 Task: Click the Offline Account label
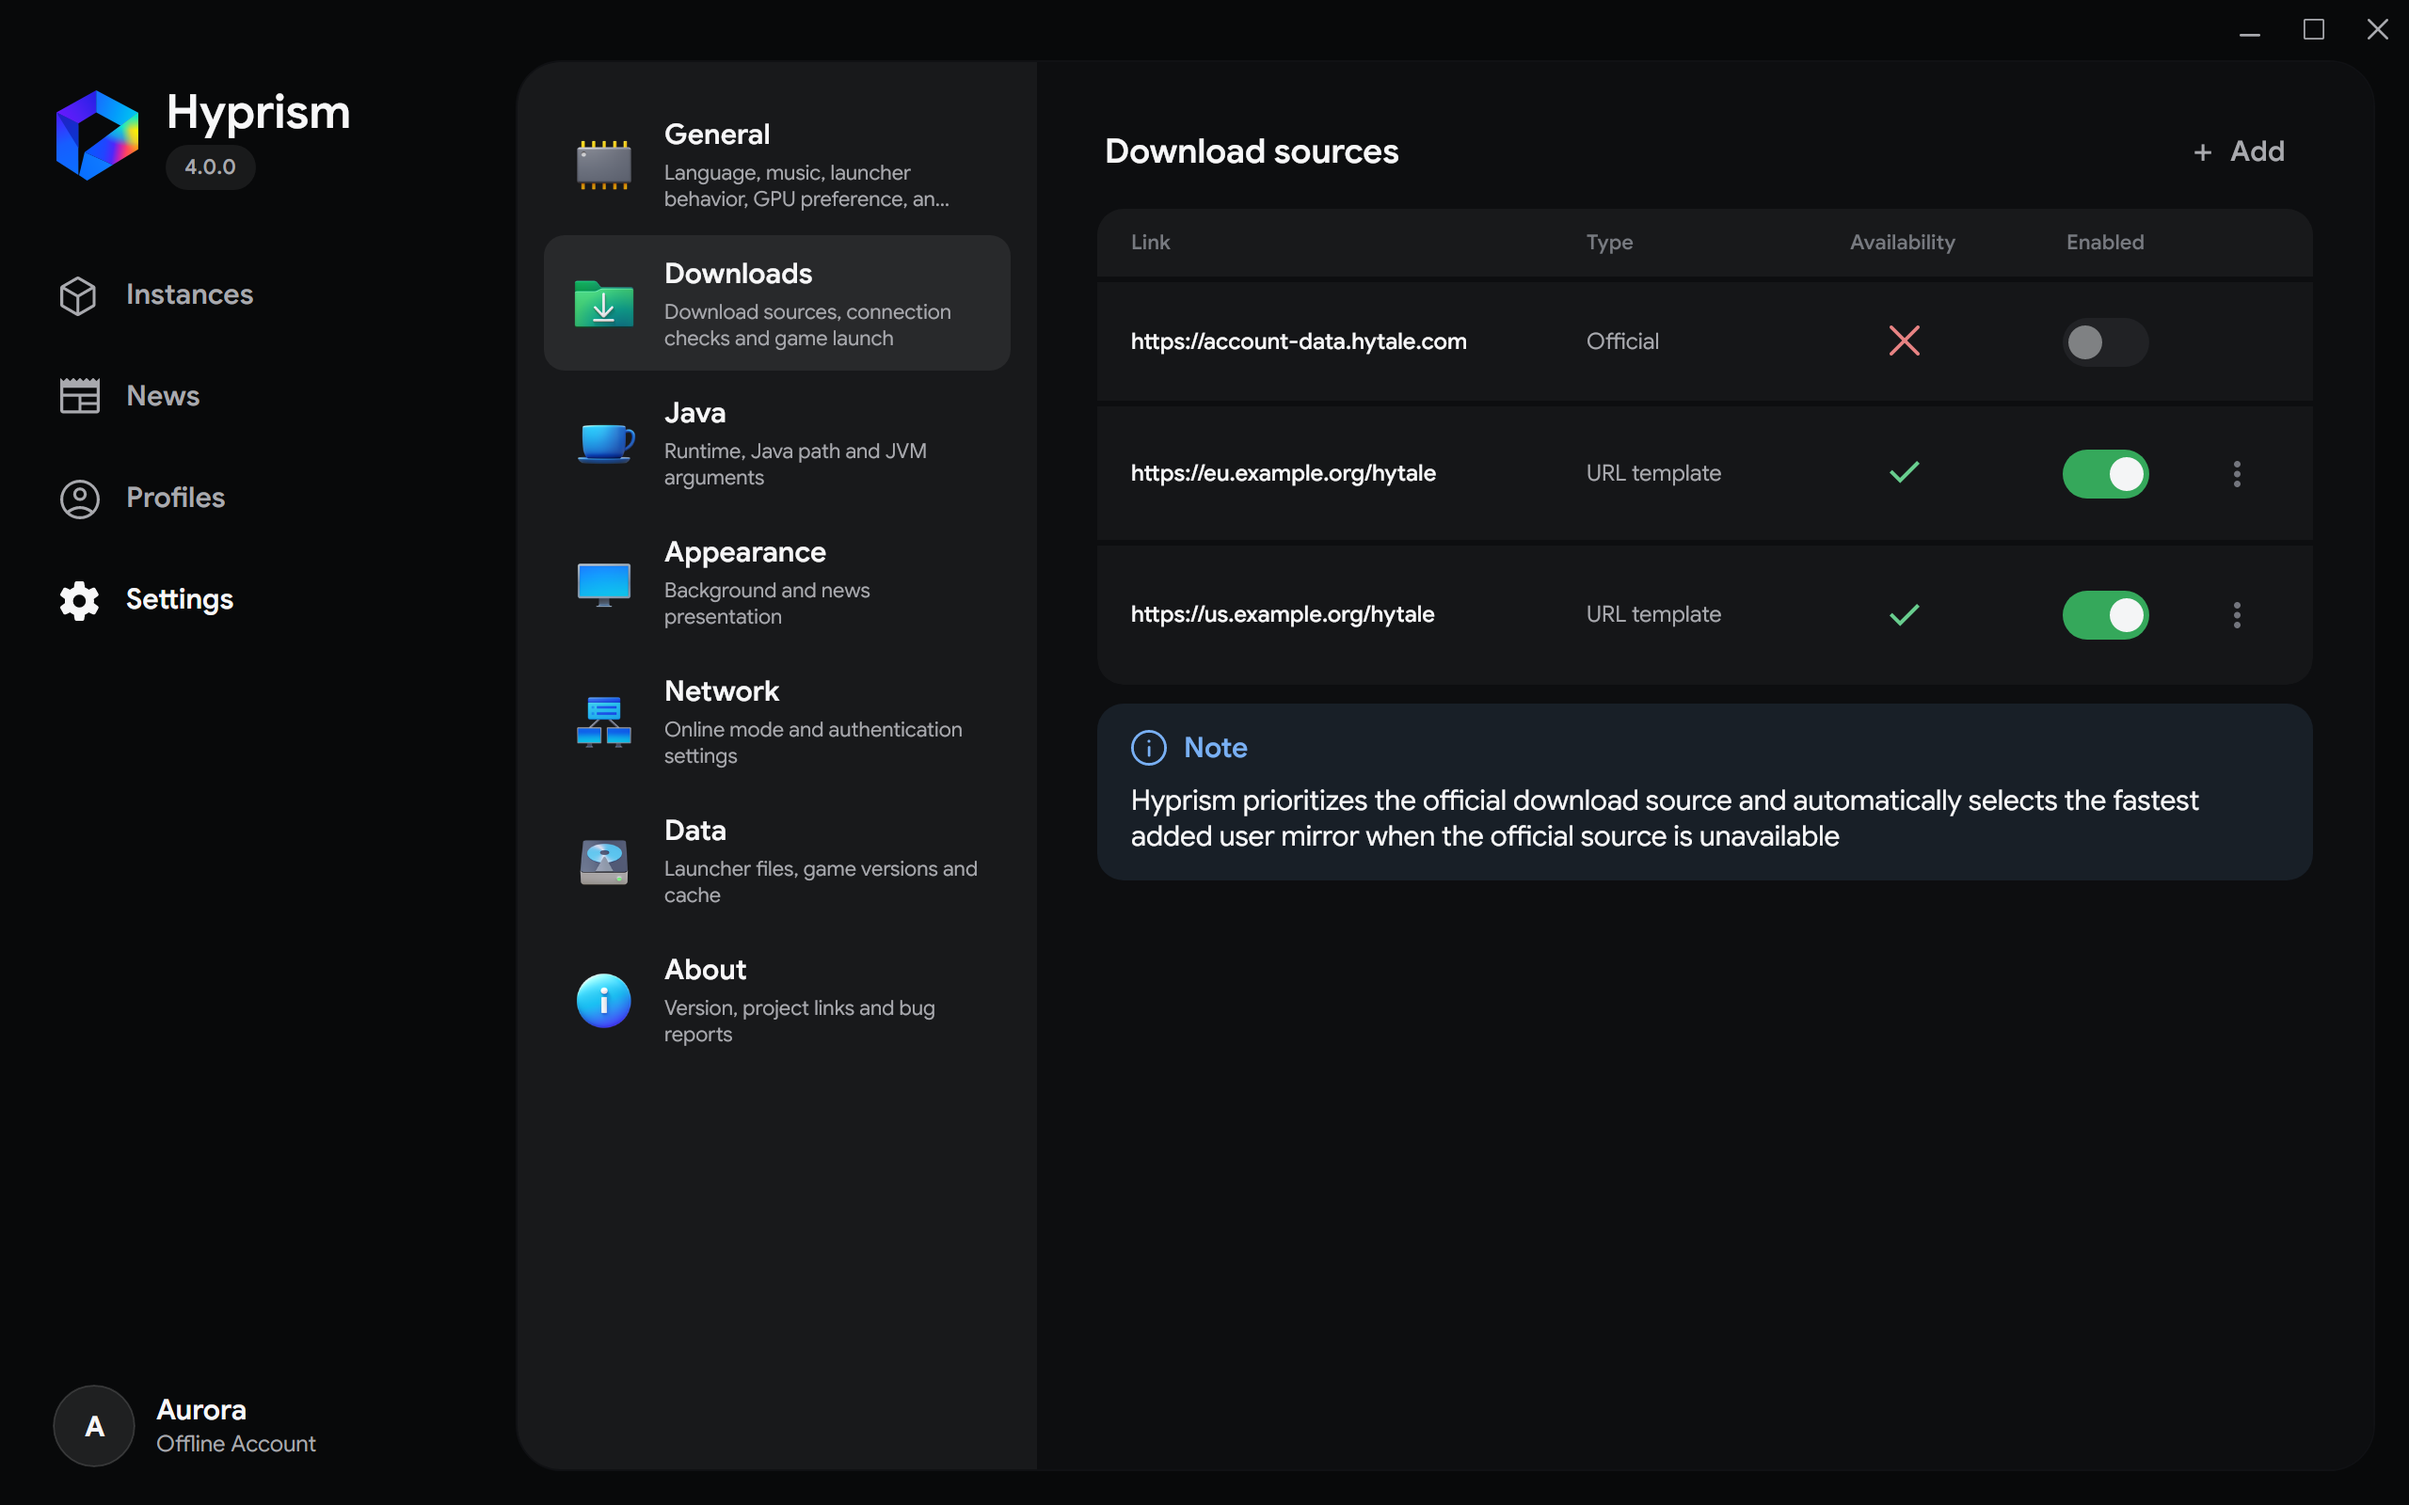point(236,1443)
